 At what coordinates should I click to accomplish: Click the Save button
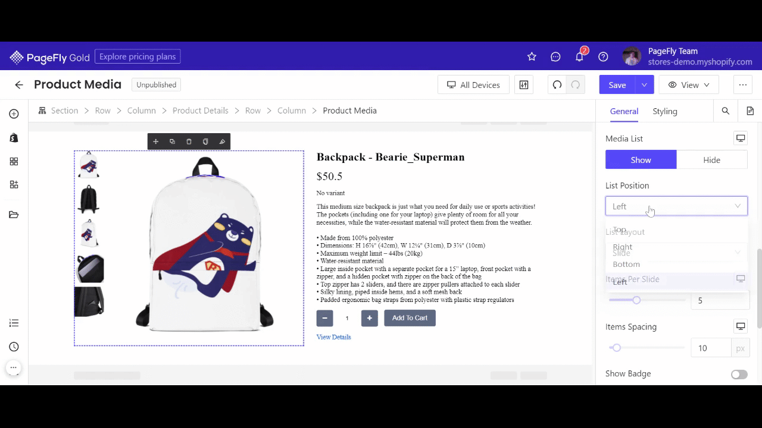point(617,85)
